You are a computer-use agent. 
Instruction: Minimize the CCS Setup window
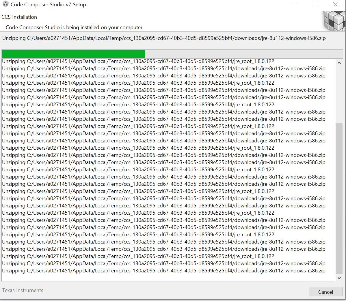(295, 4)
